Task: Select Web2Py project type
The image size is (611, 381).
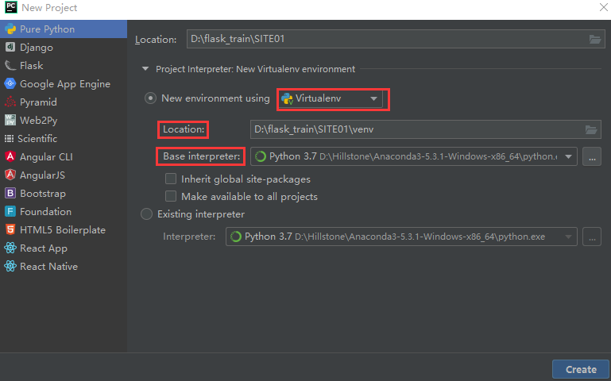Action: coord(64,121)
